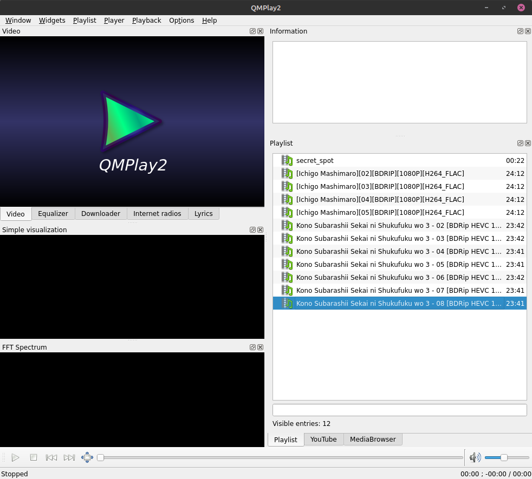The height and width of the screenshot is (479, 532).
Task: Select Ichigo Mashimaro [03] playlist entry
Action: coord(399,186)
